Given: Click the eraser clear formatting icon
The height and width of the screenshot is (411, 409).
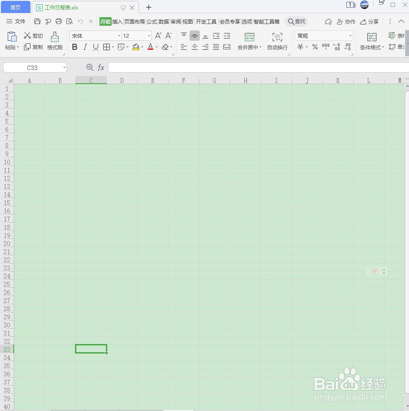Looking at the screenshot, I should pyautogui.click(x=165, y=47).
